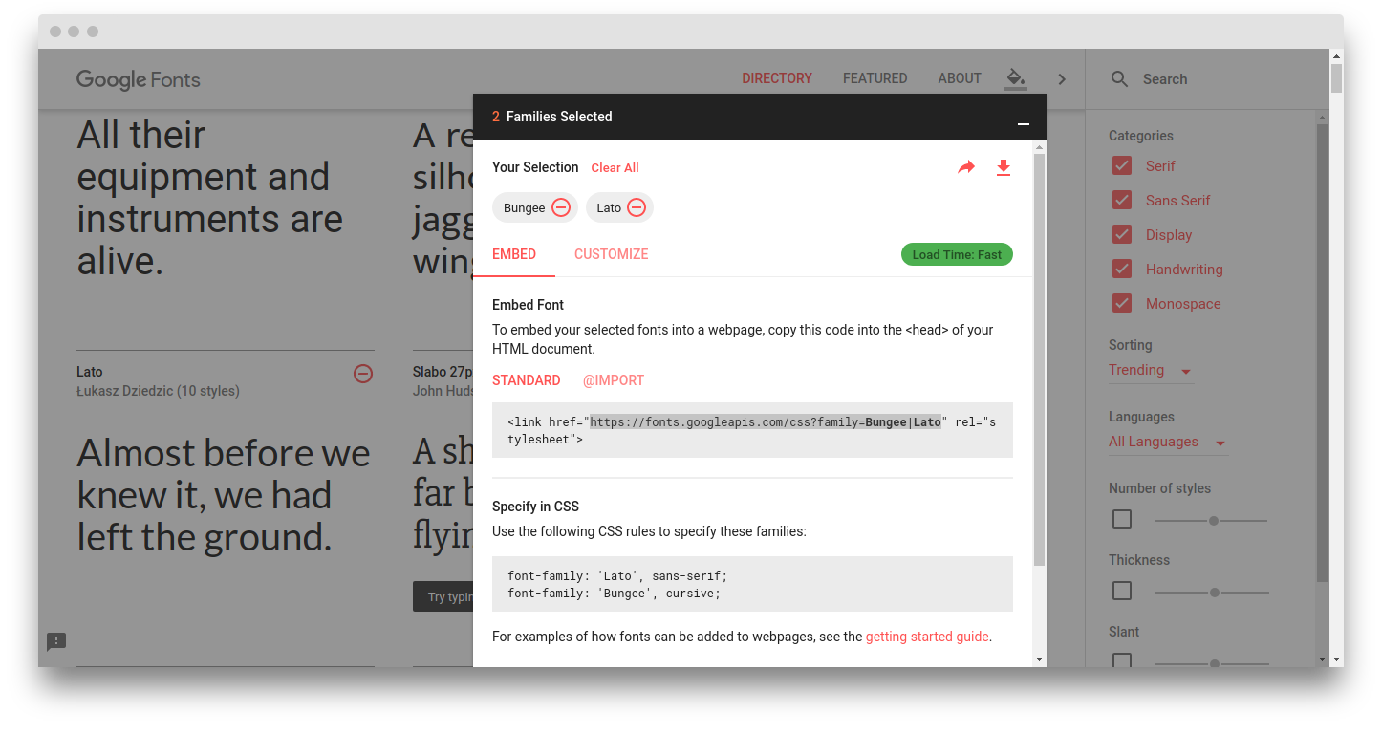Select the @IMPORT embed option
The width and height of the screenshot is (1382, 734).
614,380
